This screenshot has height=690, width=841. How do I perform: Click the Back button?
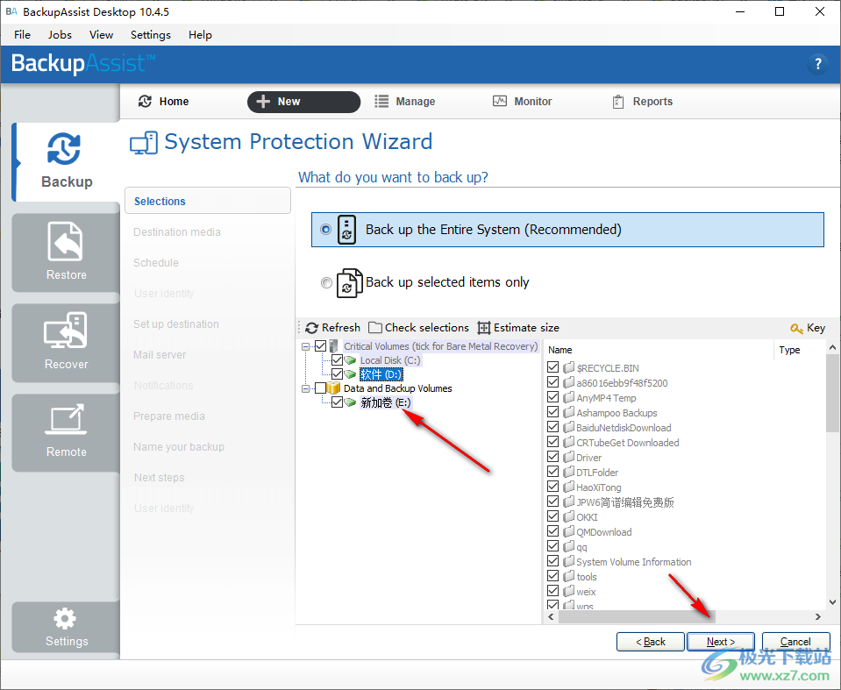pyautogui.click(x=650, y=642)
